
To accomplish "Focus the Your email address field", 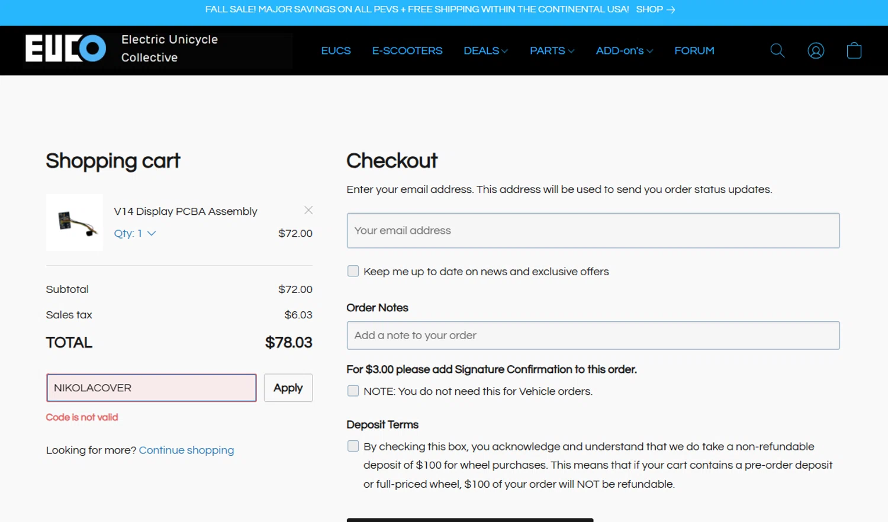I will [593, 231].
